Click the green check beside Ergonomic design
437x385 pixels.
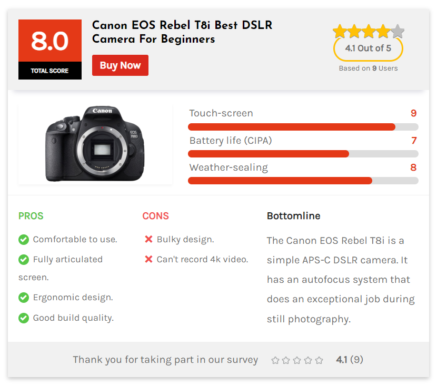[24, 298]
